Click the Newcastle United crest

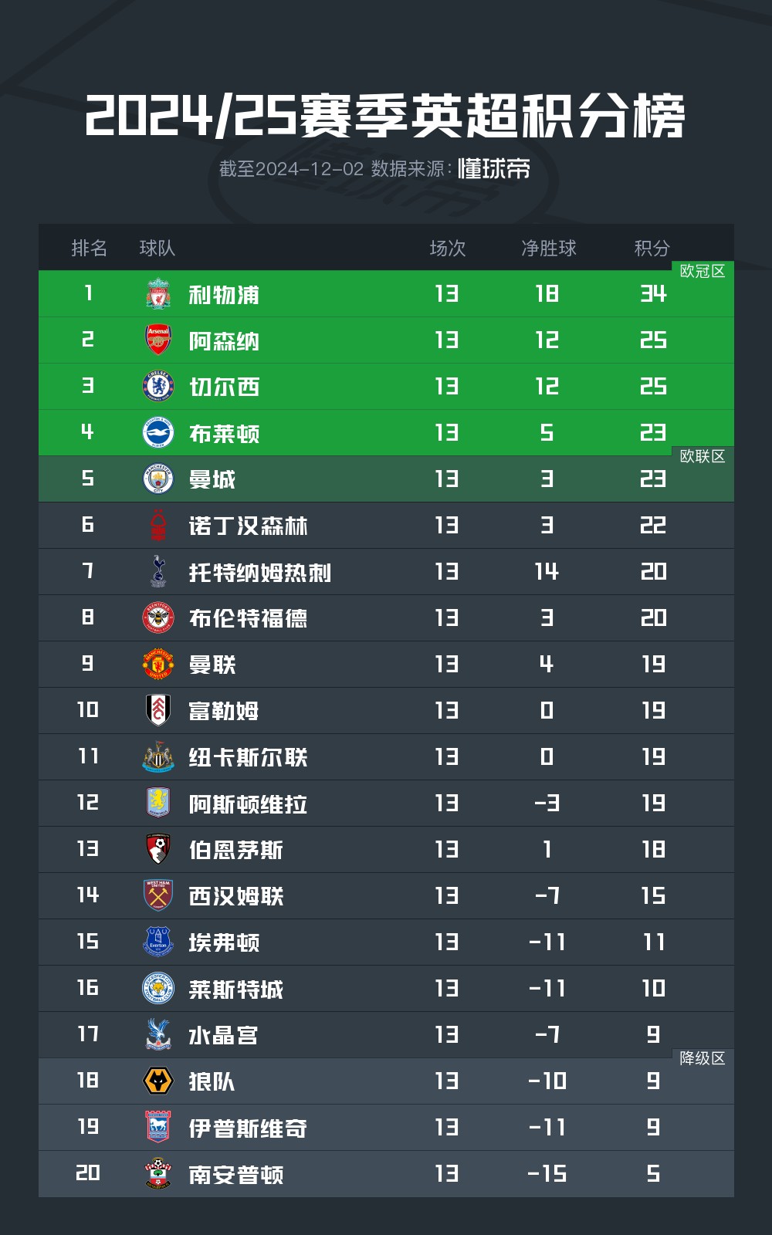click(x=158, y=756)
